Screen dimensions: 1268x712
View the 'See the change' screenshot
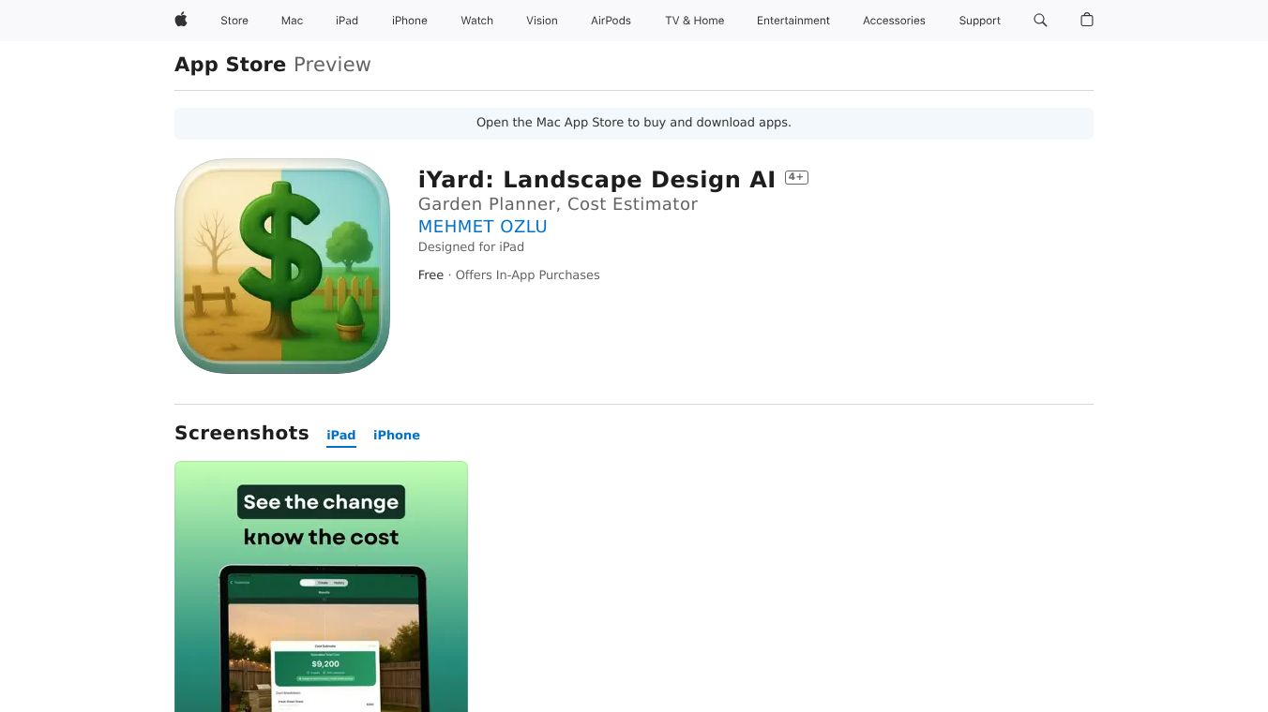321,586
